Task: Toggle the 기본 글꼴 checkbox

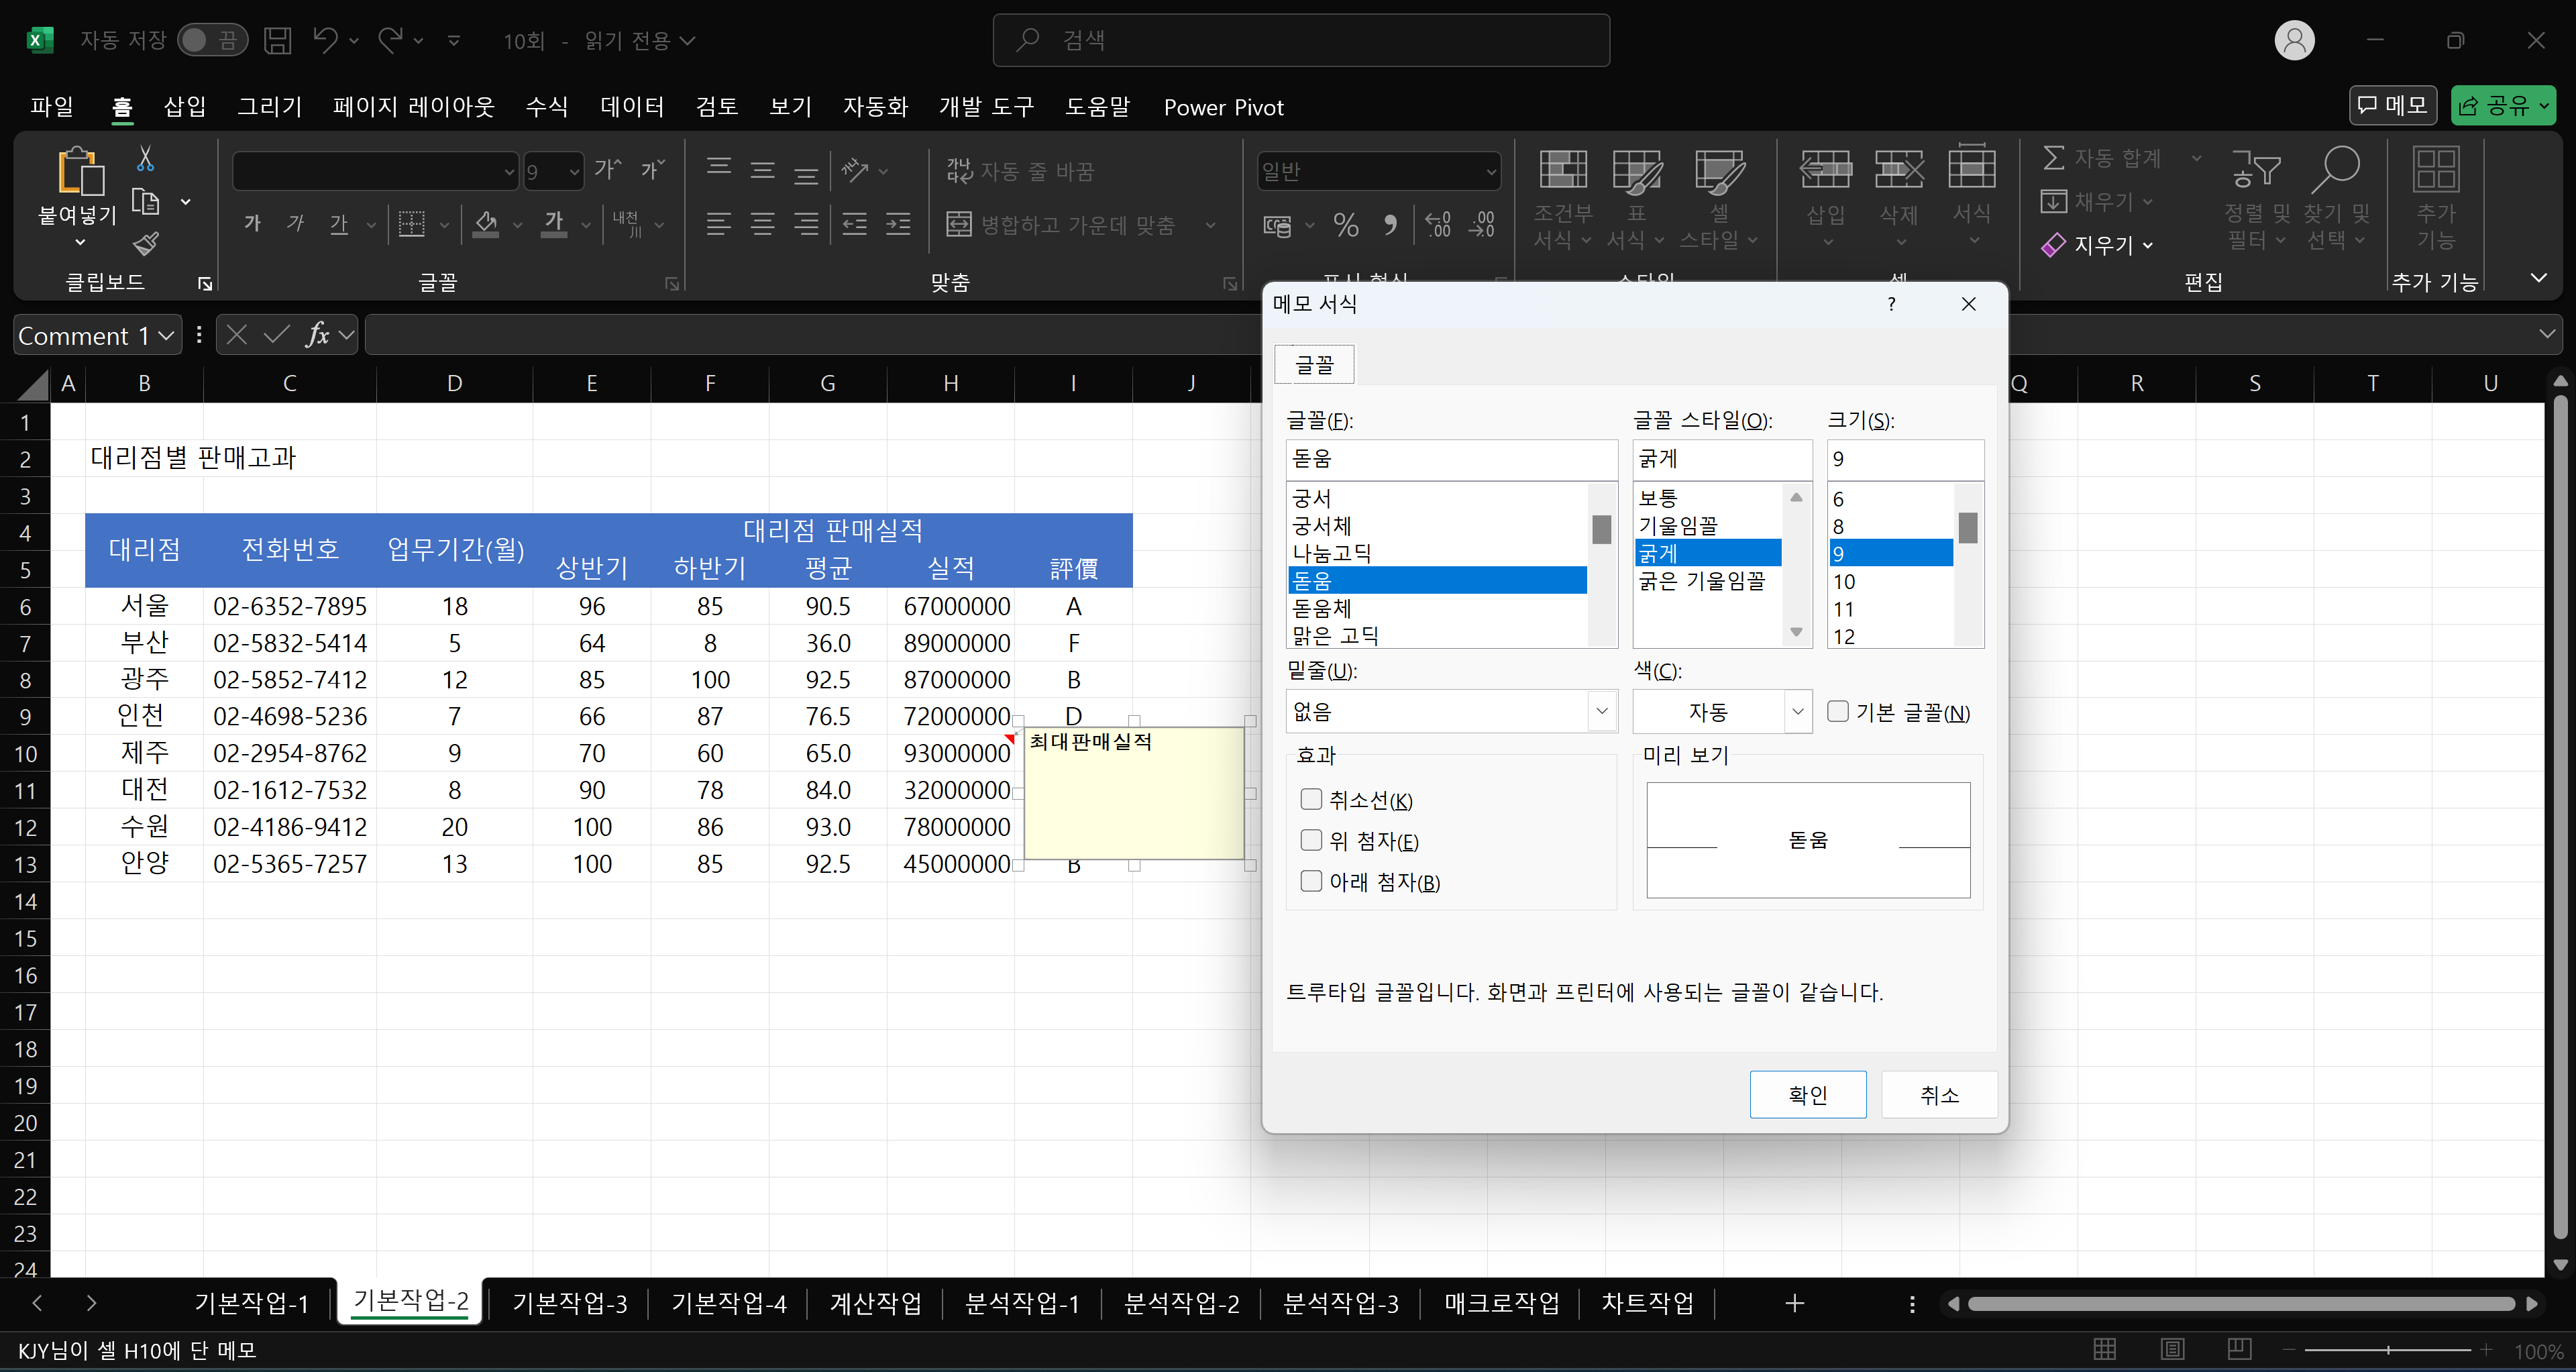Action: point(1838,711)
